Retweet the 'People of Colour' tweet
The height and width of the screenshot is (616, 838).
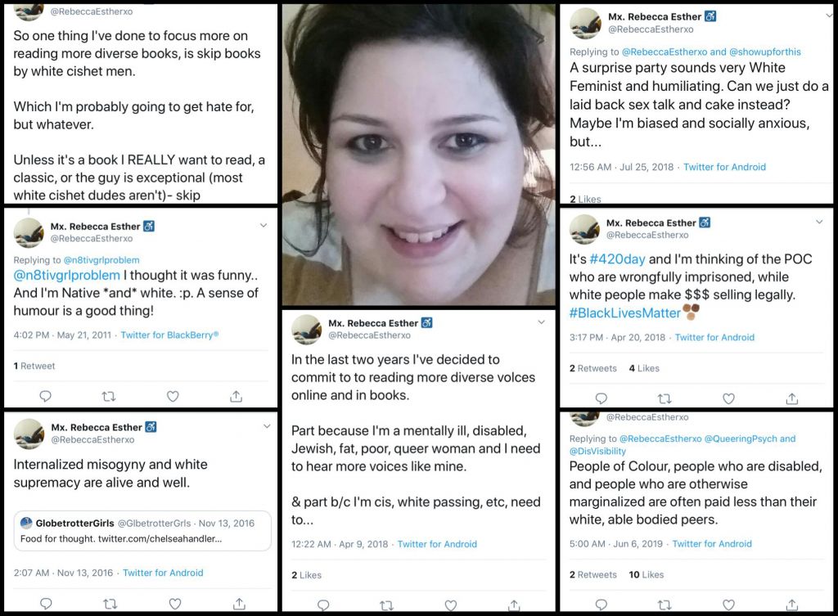tap(665, 605)
